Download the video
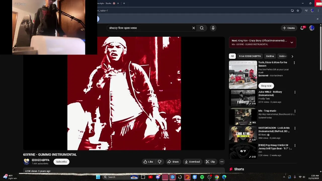This screenshot has height=181, width=322. tap(192, 162)
